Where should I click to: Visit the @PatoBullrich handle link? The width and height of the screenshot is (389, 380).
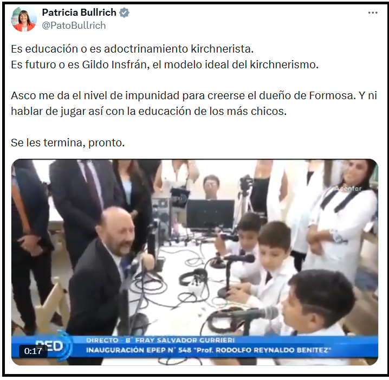74,25
